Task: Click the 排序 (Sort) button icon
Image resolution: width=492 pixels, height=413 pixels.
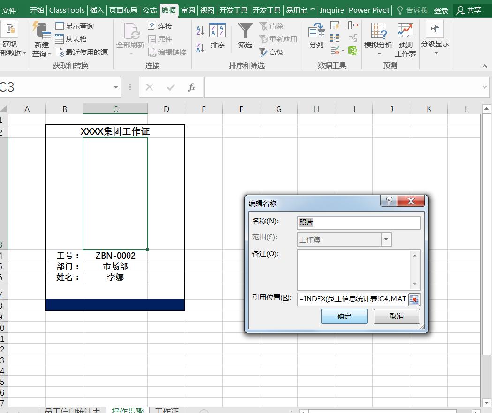Action: (217, 31)
